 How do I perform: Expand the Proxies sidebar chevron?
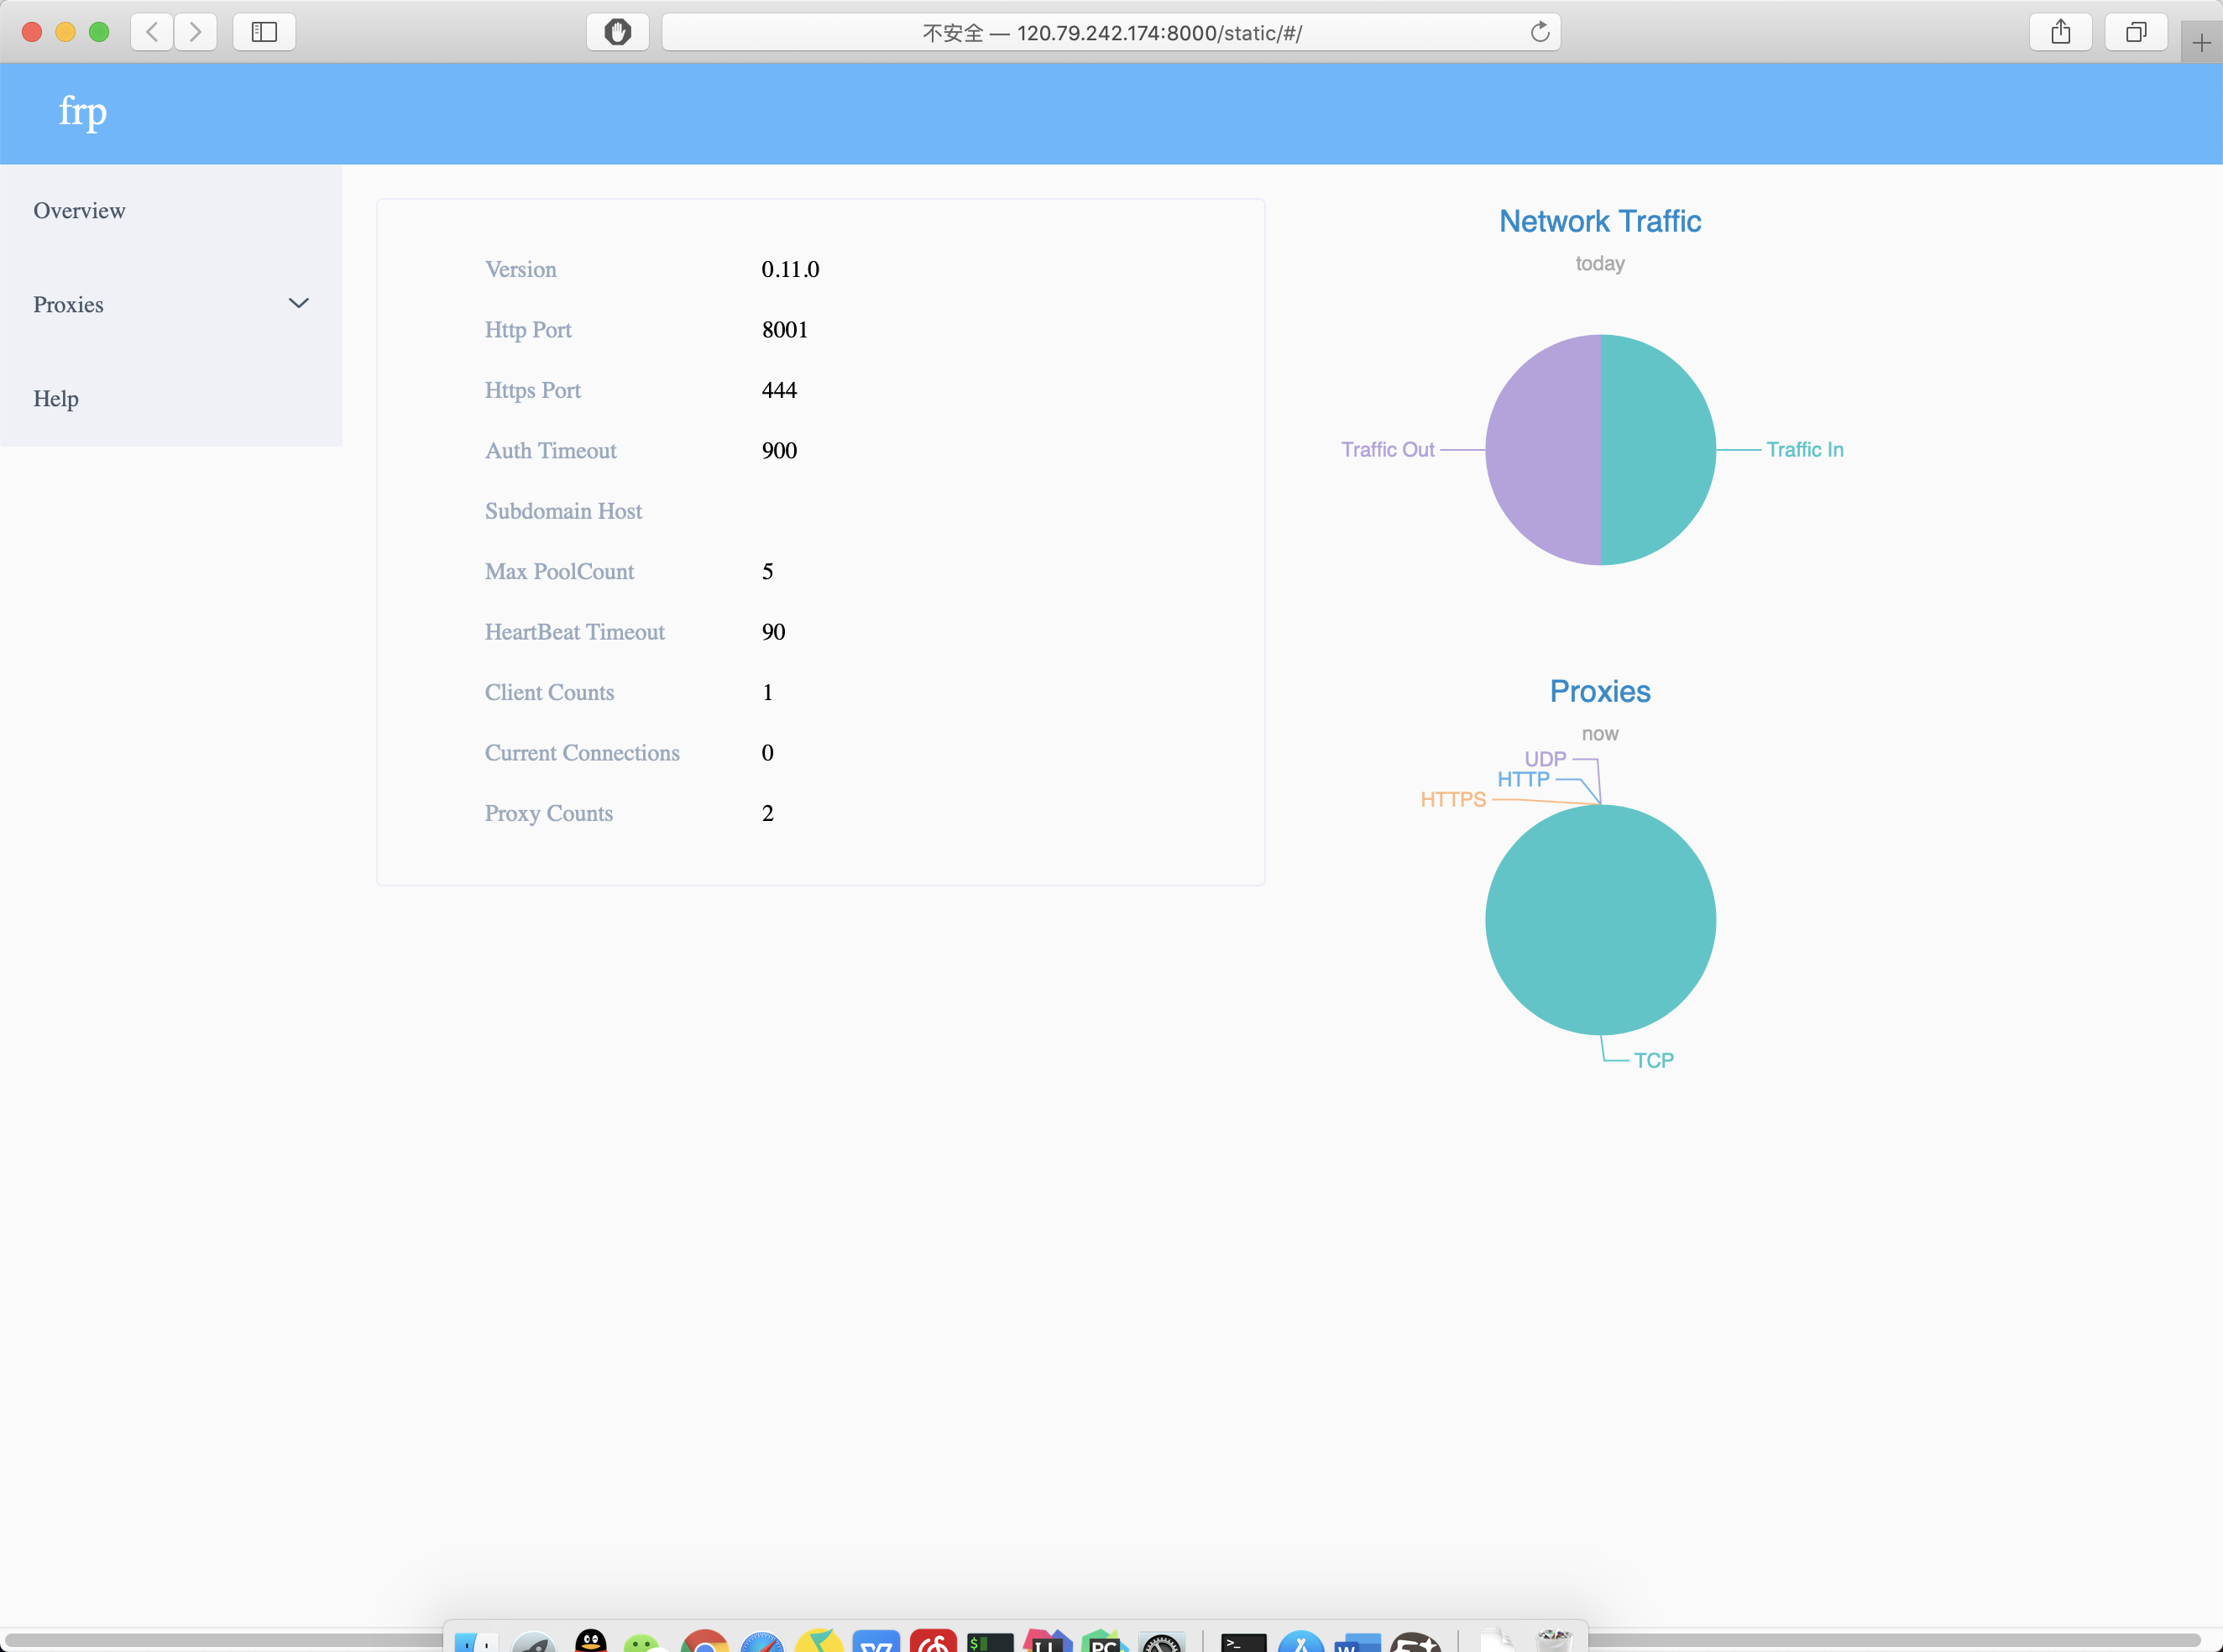pos(298,303)
